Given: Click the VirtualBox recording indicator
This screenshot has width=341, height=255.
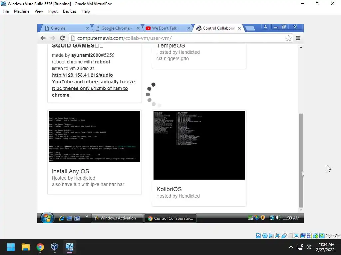Looking at the screenshot, I should coord(303,236).
